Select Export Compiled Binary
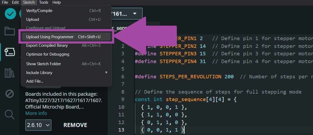The height and width of the screenshot is (135, 313). coord(47,45)
